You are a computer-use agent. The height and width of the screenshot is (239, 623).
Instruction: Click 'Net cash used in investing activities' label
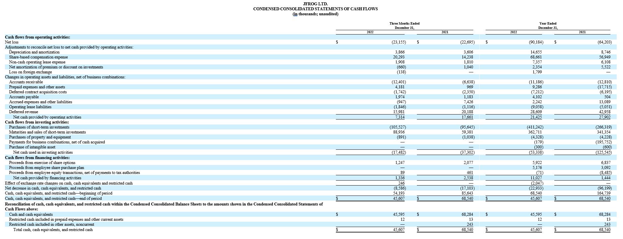pyautogui.click(x=43, y=152)
